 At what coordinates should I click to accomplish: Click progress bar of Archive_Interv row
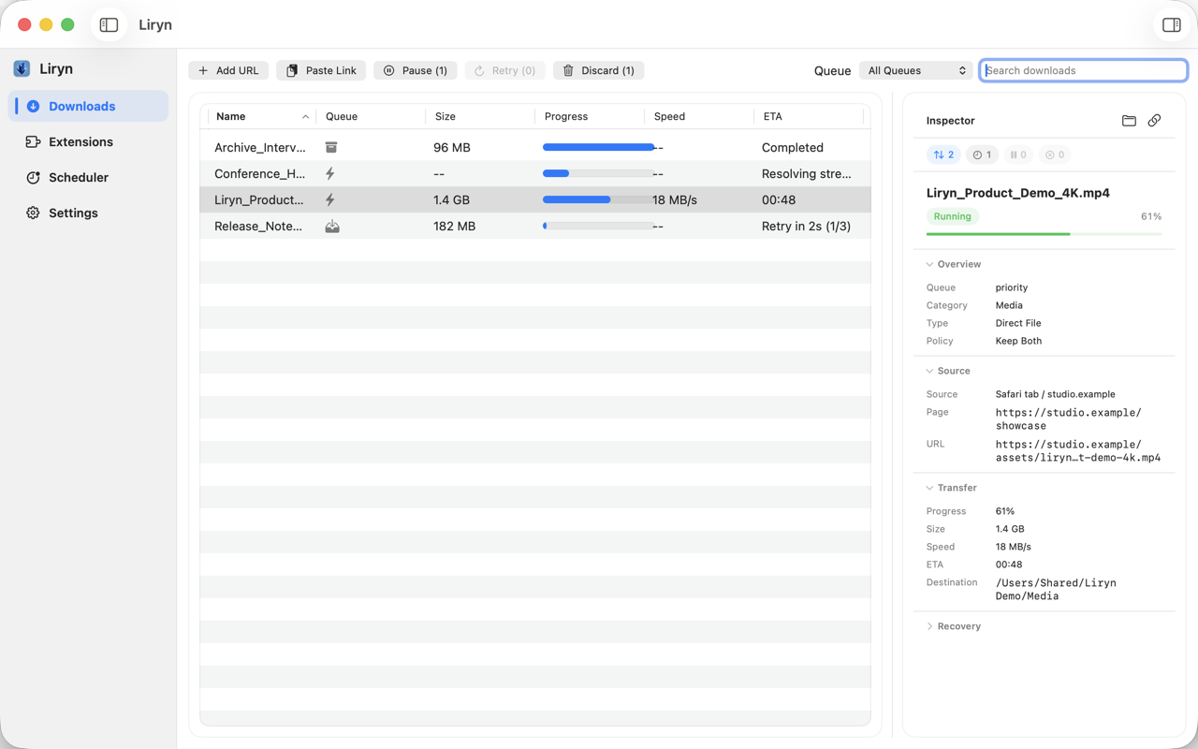point(597,147)
